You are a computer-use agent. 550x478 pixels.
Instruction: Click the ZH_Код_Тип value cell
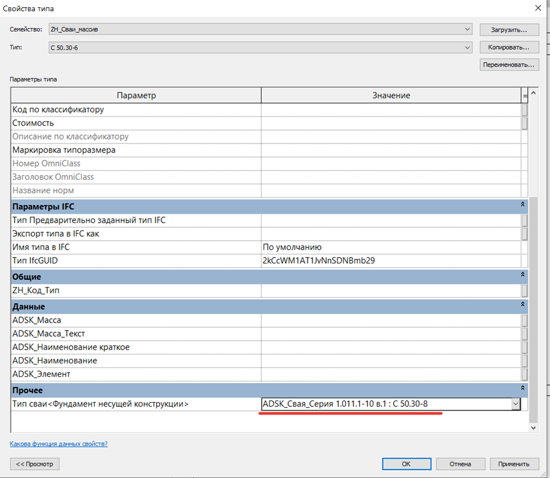pos(391,290)
